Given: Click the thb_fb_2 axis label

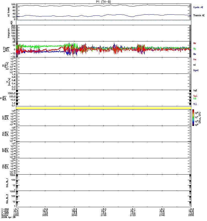Looking at the screenshot, I should coord(7,199).
